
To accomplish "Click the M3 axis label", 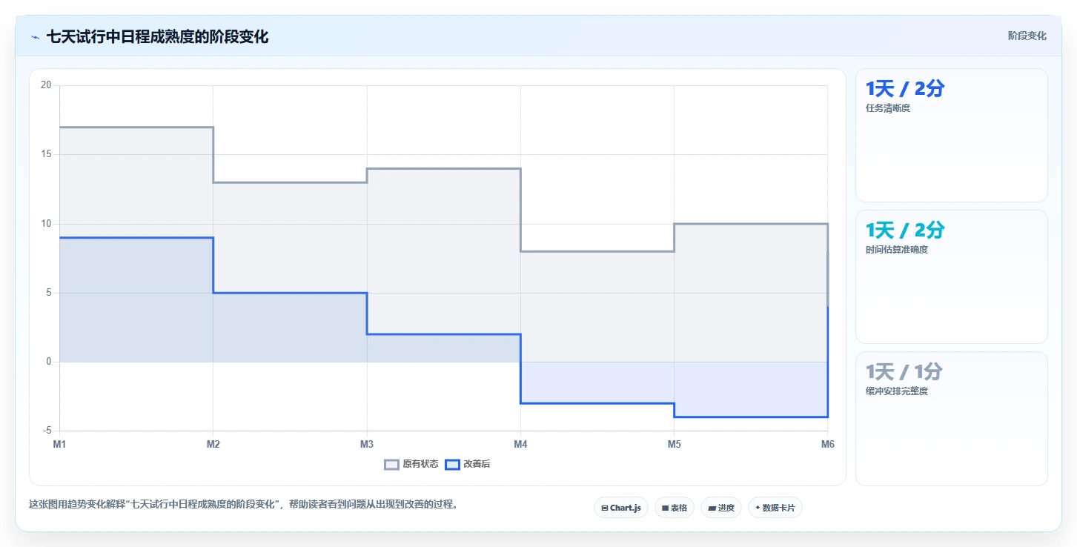I will (367, 445).
